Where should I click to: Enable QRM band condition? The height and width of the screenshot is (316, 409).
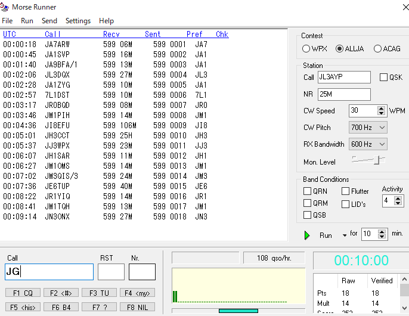pos(307,203)
